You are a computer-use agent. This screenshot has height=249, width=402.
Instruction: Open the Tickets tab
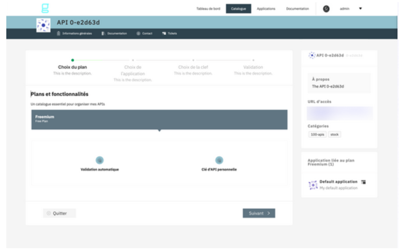(169, 34)
